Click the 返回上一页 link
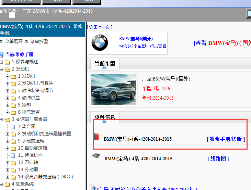 pos(100,27)
